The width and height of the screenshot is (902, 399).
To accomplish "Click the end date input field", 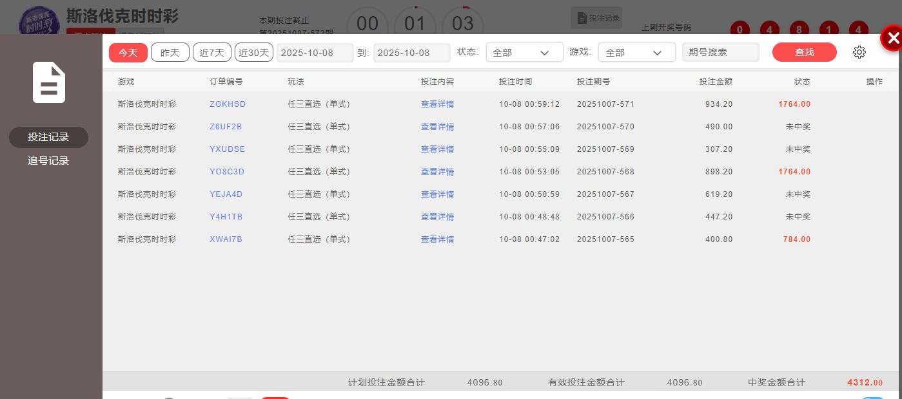I will pyautogui.click(x=411, y=53).
